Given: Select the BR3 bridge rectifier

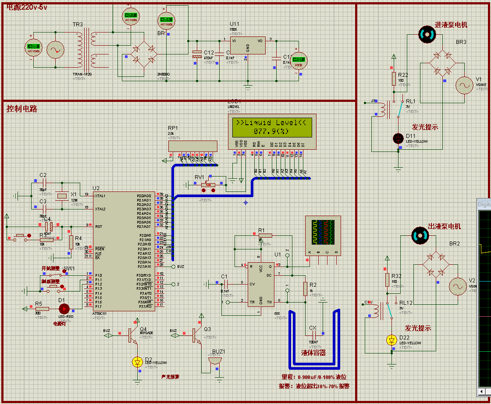Looking at the screenshot, I should tap(442, 63).
